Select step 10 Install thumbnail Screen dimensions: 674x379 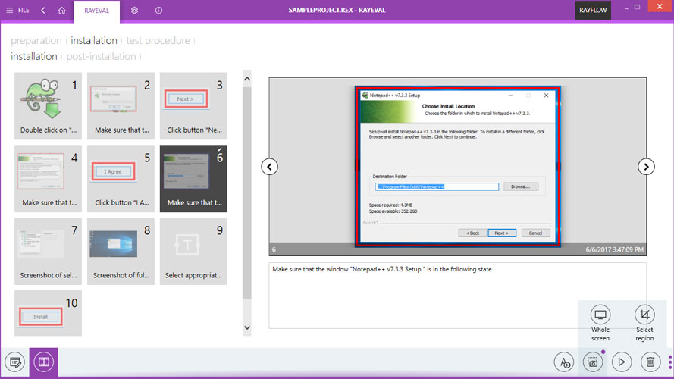point(49,313)
